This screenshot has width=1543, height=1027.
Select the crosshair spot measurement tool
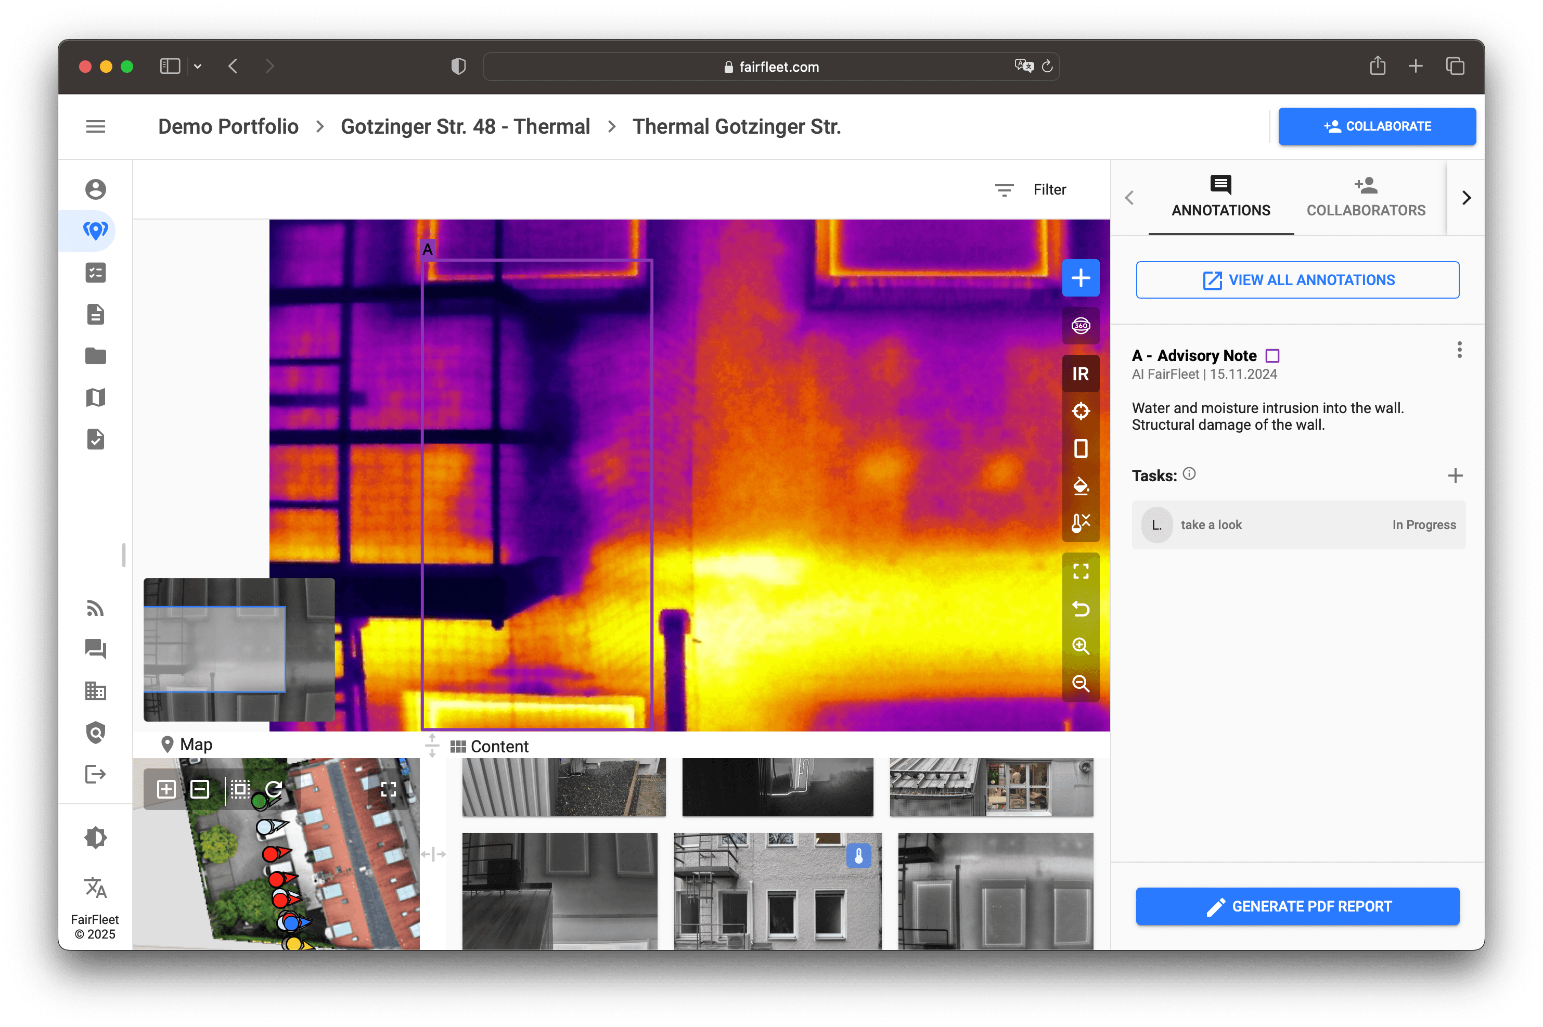click(1080, 410)
